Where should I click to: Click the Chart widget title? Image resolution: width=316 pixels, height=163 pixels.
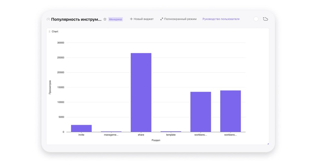click(x=55, y=32)
